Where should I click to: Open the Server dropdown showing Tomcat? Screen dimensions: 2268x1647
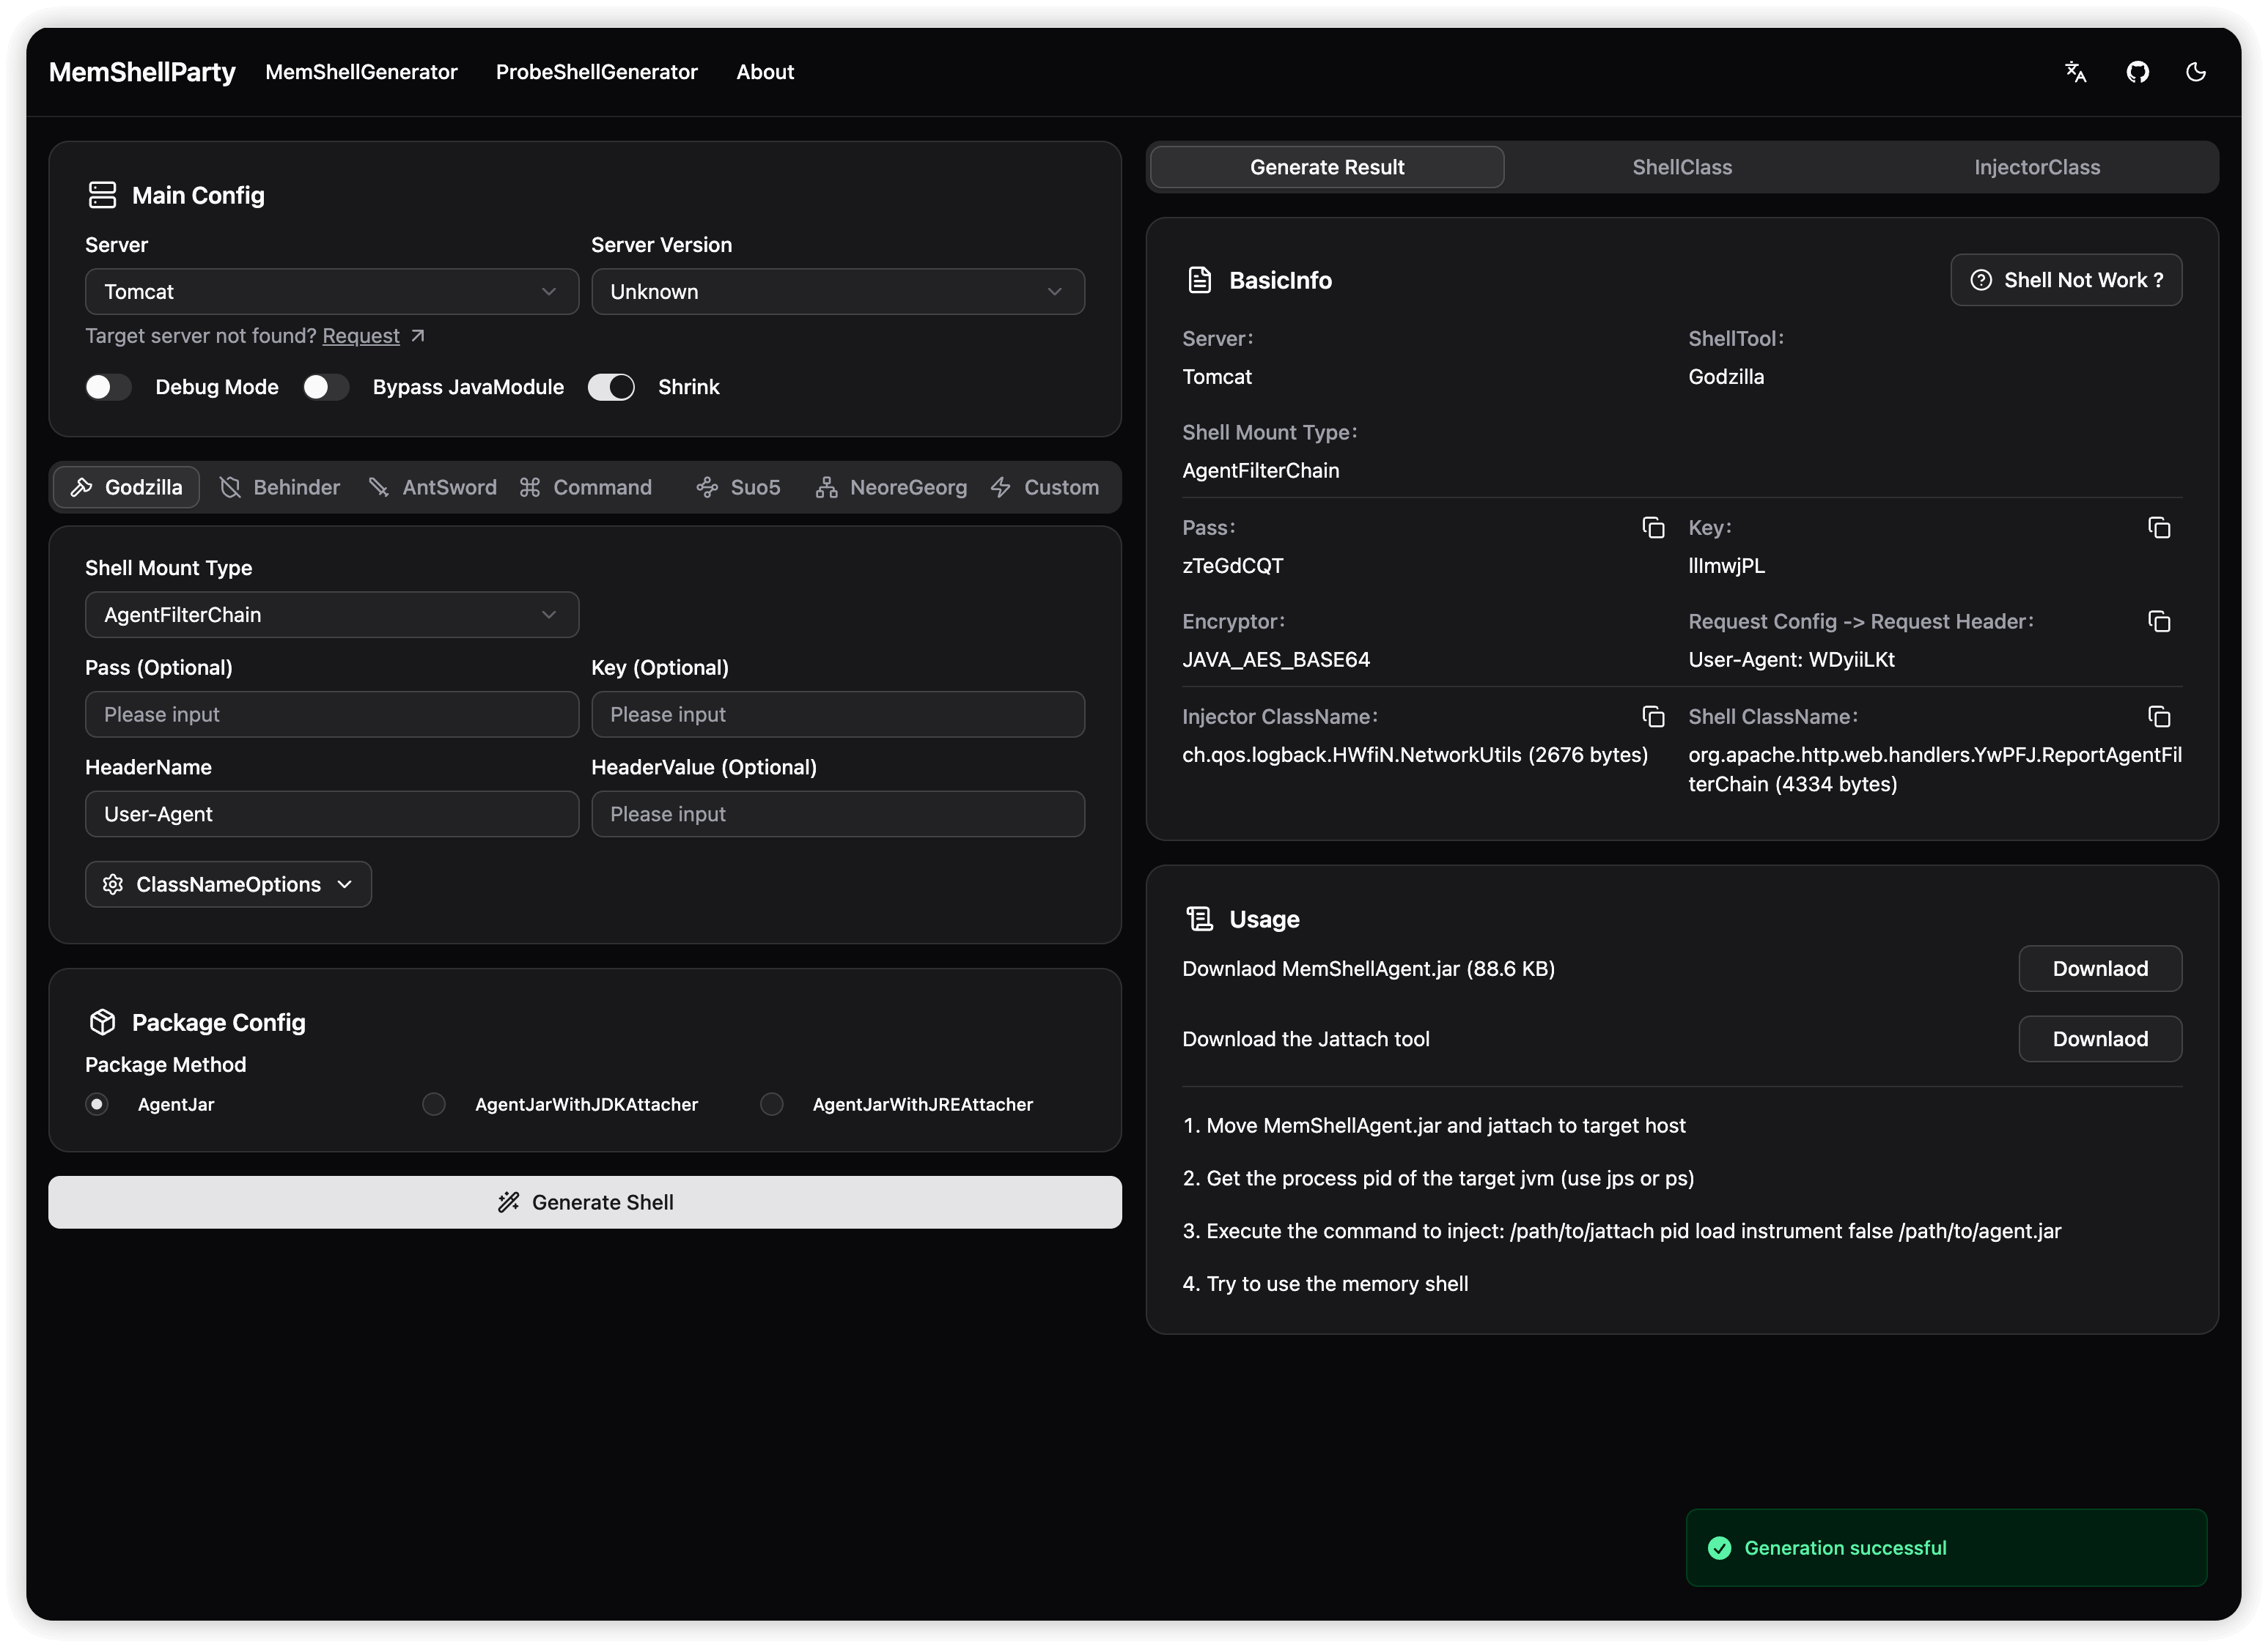(x=331, y=292)
